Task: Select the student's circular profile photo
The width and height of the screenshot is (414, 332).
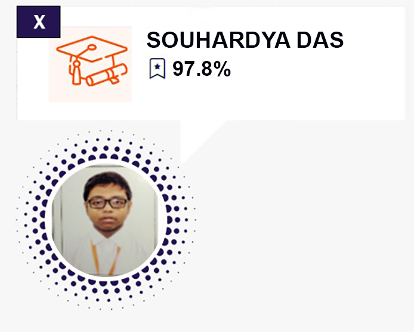Action: pyautogui.click(x=106, y=222)
